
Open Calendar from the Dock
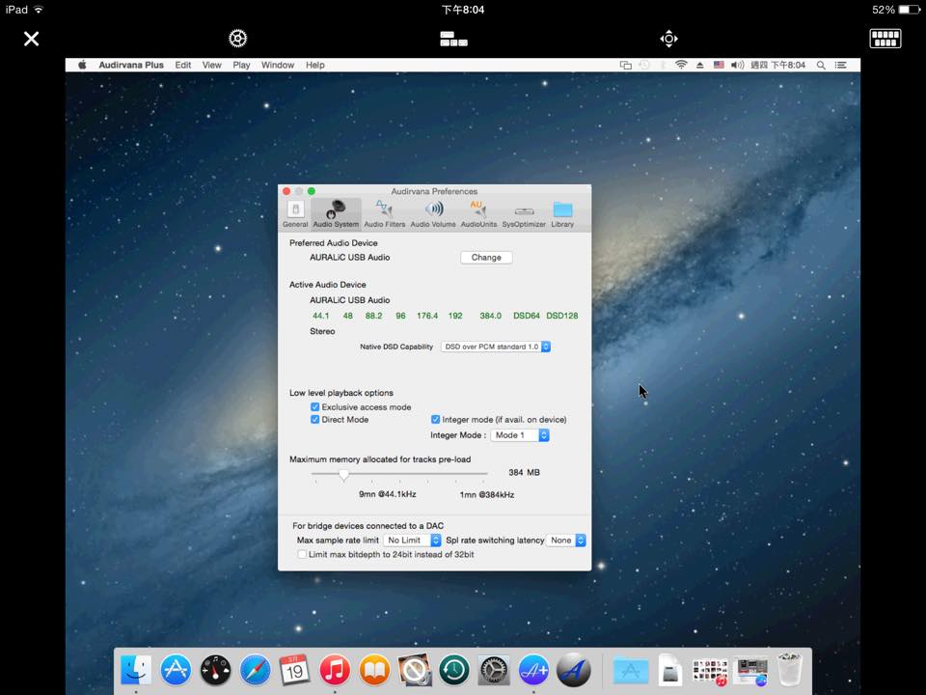[x=295, y=670]
